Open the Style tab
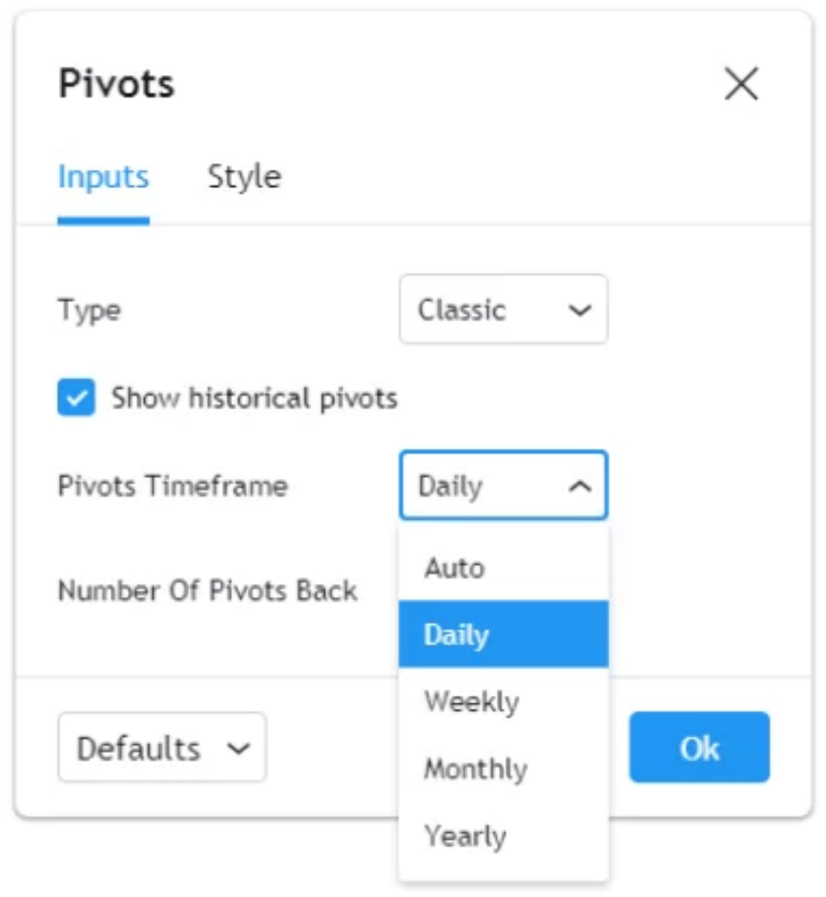Screen dimensions: 826x897 click(244, 177)
